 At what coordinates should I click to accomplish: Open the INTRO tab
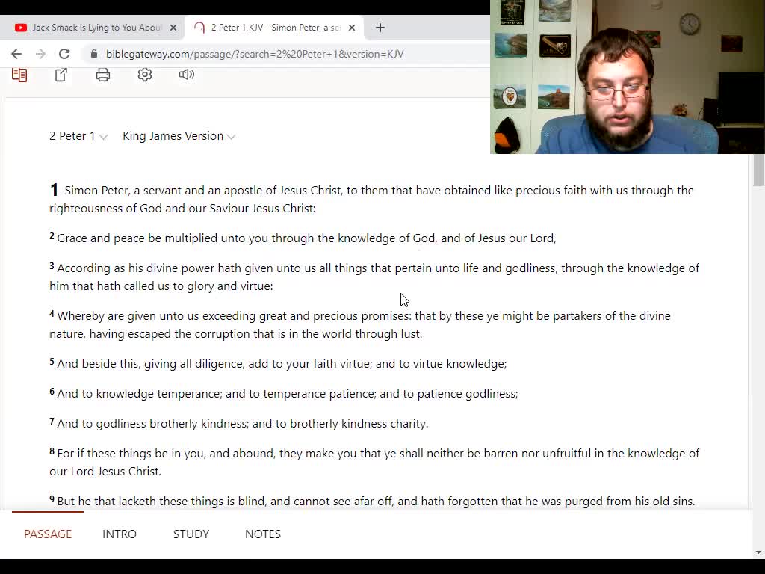coord(120,534)
